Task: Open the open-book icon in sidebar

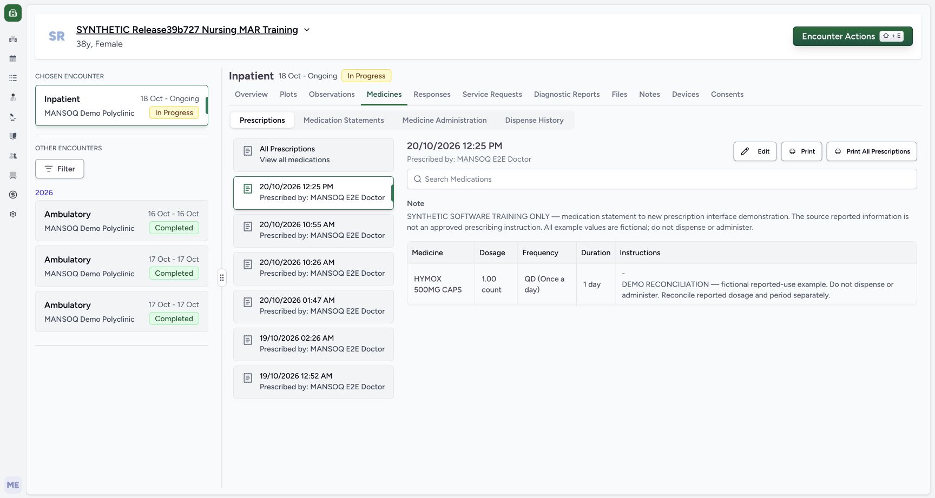Action: click(13, 136)
